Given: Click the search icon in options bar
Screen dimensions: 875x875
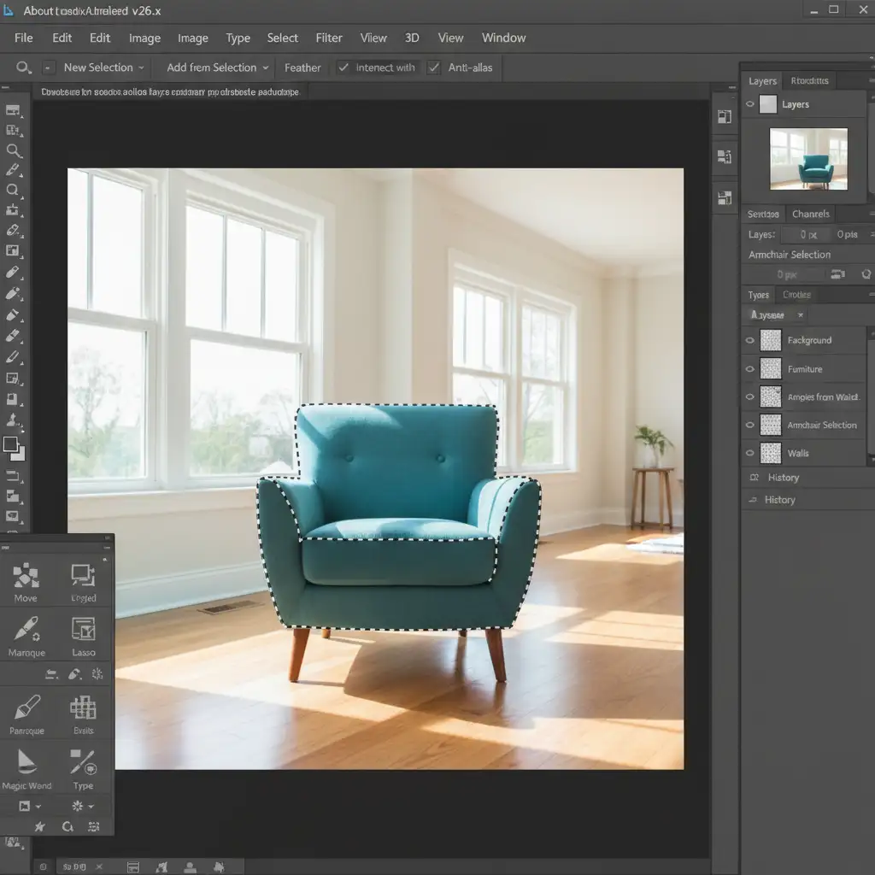Looking at the screenshot, I should point(23,68).
